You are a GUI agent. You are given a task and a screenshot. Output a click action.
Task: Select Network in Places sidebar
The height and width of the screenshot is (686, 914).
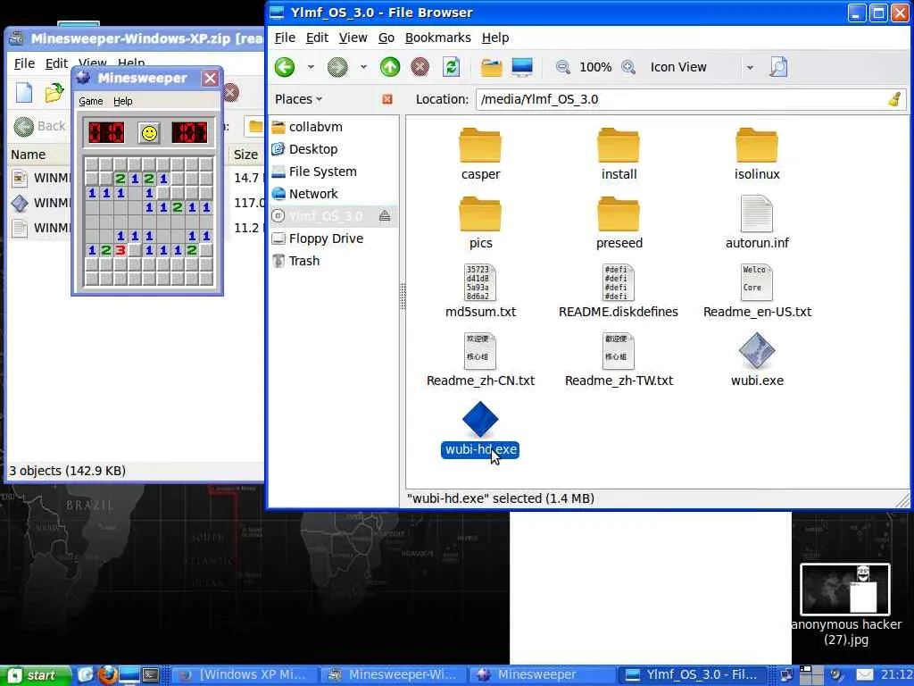(x=313, y=194)
